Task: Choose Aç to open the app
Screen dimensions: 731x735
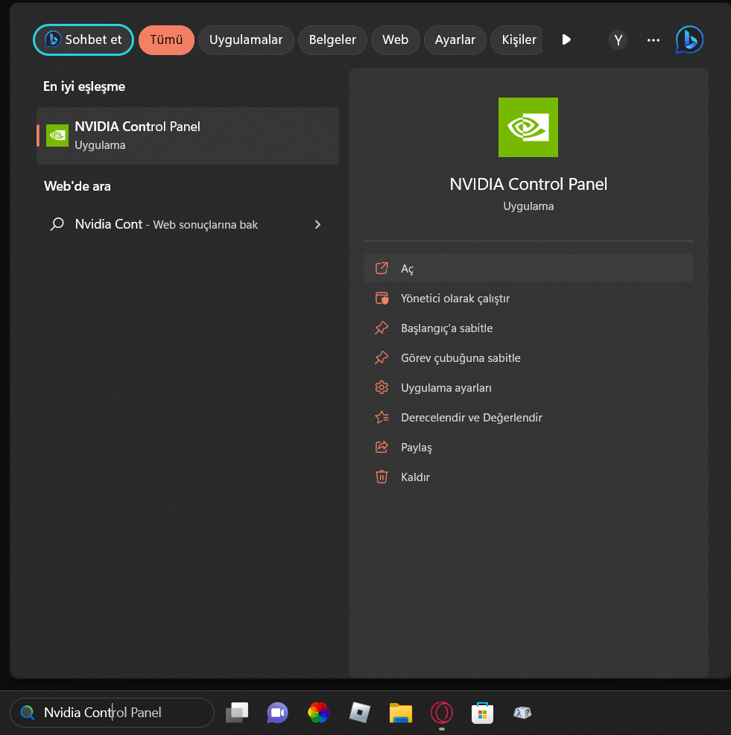Action: [x=528, y=268]
